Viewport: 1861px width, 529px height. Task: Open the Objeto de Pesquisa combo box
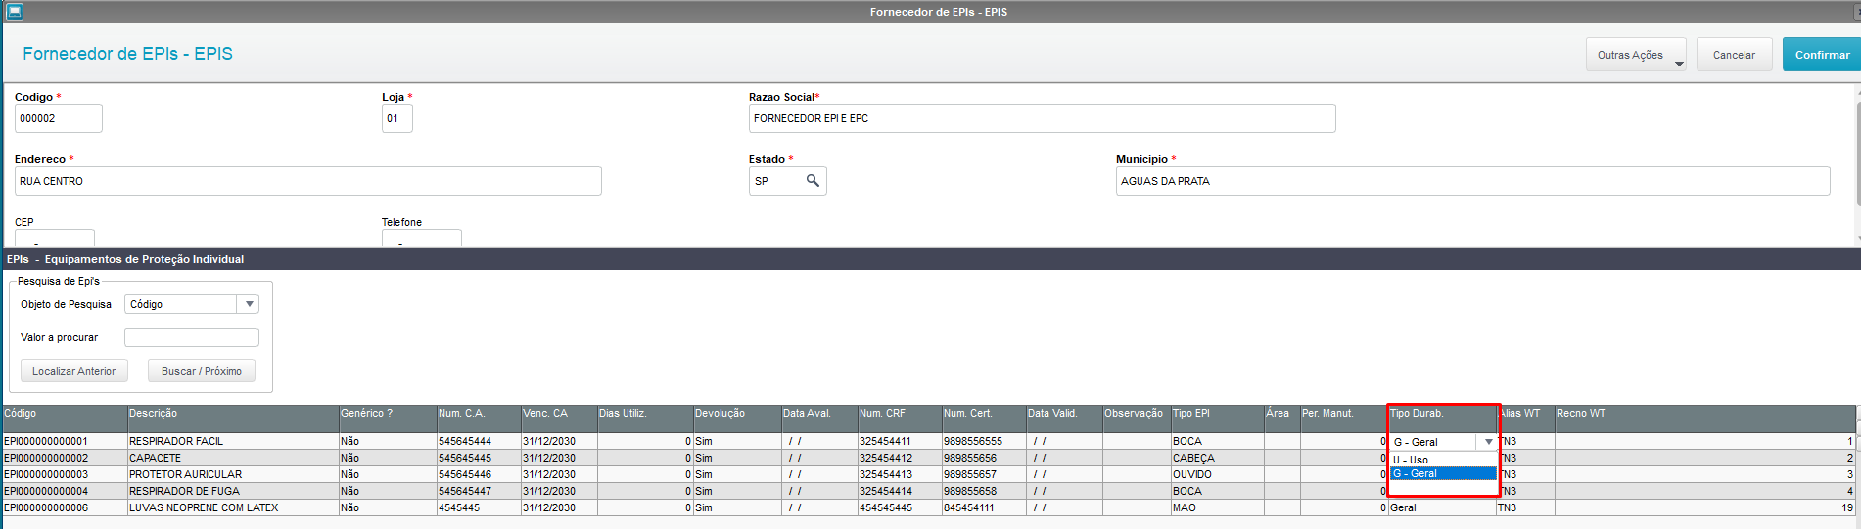pyautogui.click(x=192, y=304)
